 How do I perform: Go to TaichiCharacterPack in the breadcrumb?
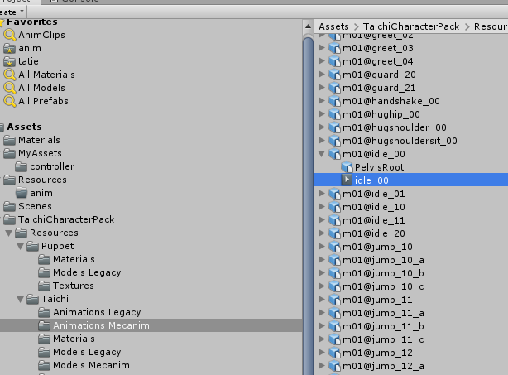pos(411,26)
